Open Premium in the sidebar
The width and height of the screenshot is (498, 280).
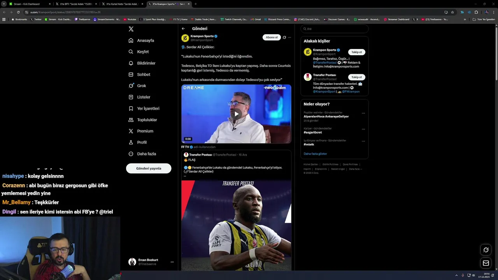tap(141, 131)
